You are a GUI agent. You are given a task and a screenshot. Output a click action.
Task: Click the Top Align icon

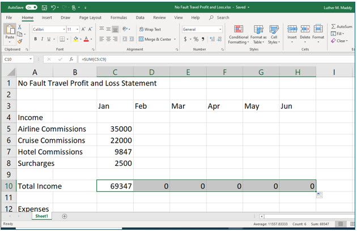(101, 29)
